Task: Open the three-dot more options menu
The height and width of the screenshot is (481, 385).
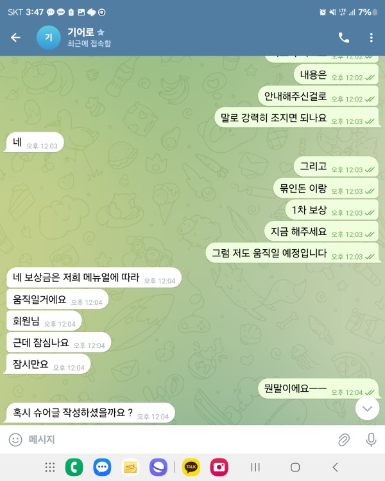Action: [x=372, y=37]
